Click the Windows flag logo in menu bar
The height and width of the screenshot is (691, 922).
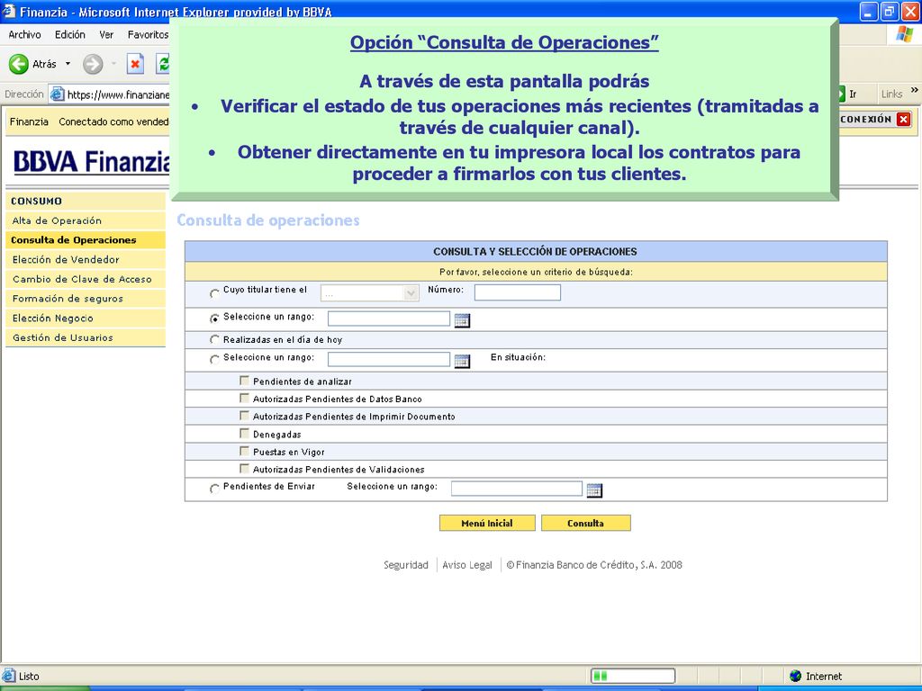coord(904,35)
